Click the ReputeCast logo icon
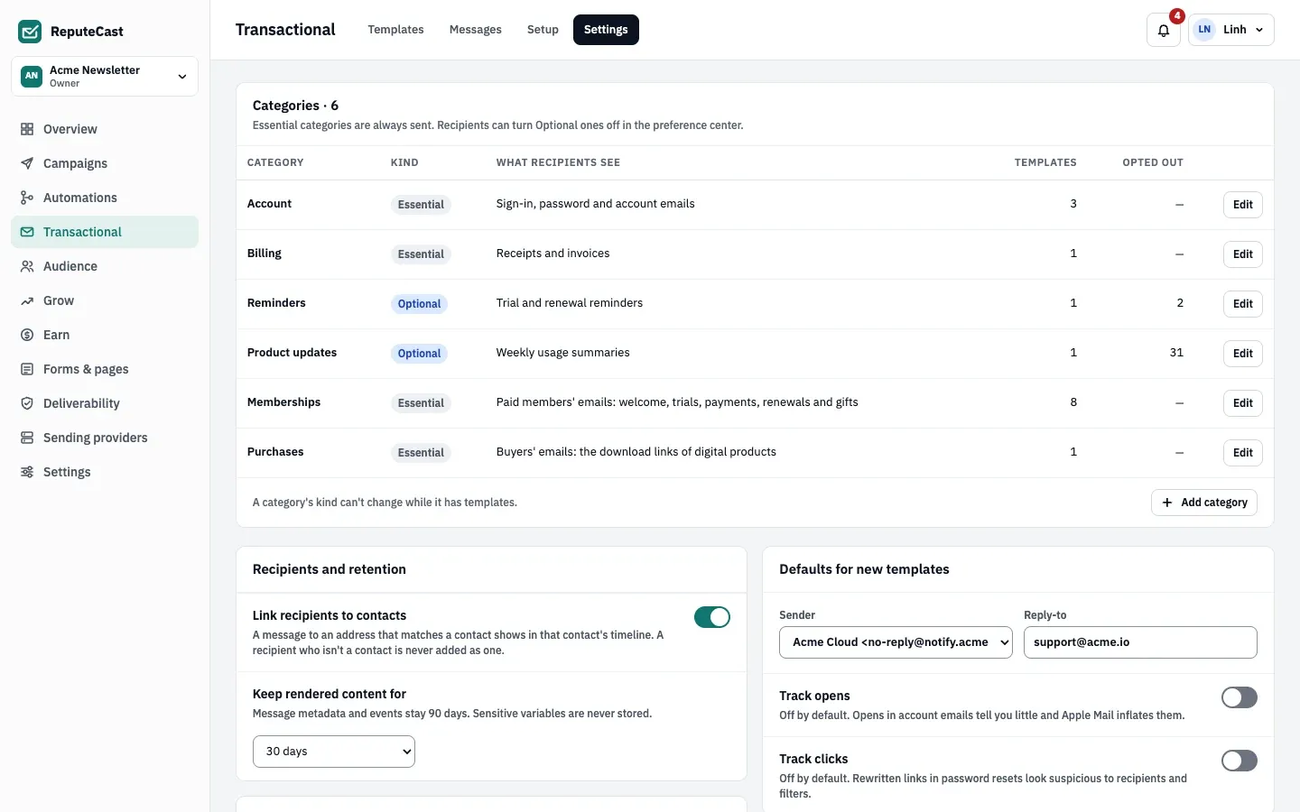The height and width of the screenshot is (812, 1300). pyautogui.click(x=30, y=32)
